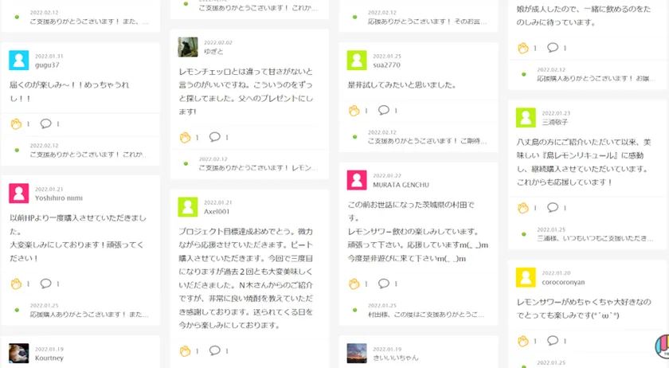Clap for Axel001's project comment
669x368 pixels.
click(x=185, y=350)
